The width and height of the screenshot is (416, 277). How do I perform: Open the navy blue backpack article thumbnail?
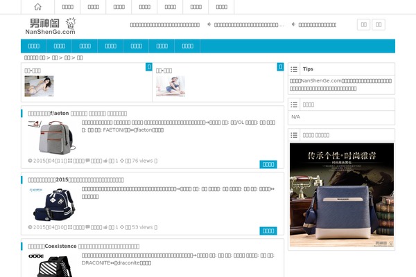pyautogui.click(x=52, y=204)
